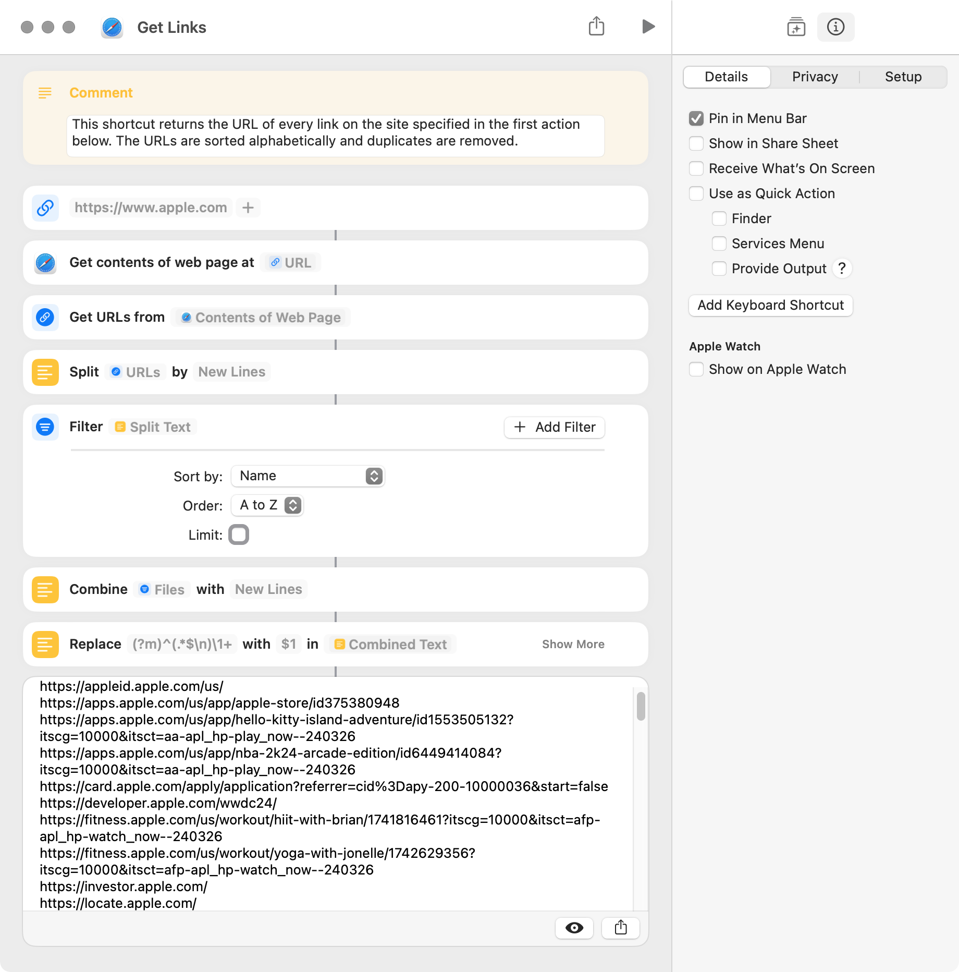The image size is (959, 972).
Task: Click the Comment action lines icon
Action: tap(45, 93)
